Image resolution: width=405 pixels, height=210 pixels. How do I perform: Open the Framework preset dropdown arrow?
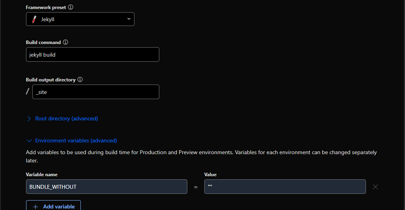pos(129,19)
